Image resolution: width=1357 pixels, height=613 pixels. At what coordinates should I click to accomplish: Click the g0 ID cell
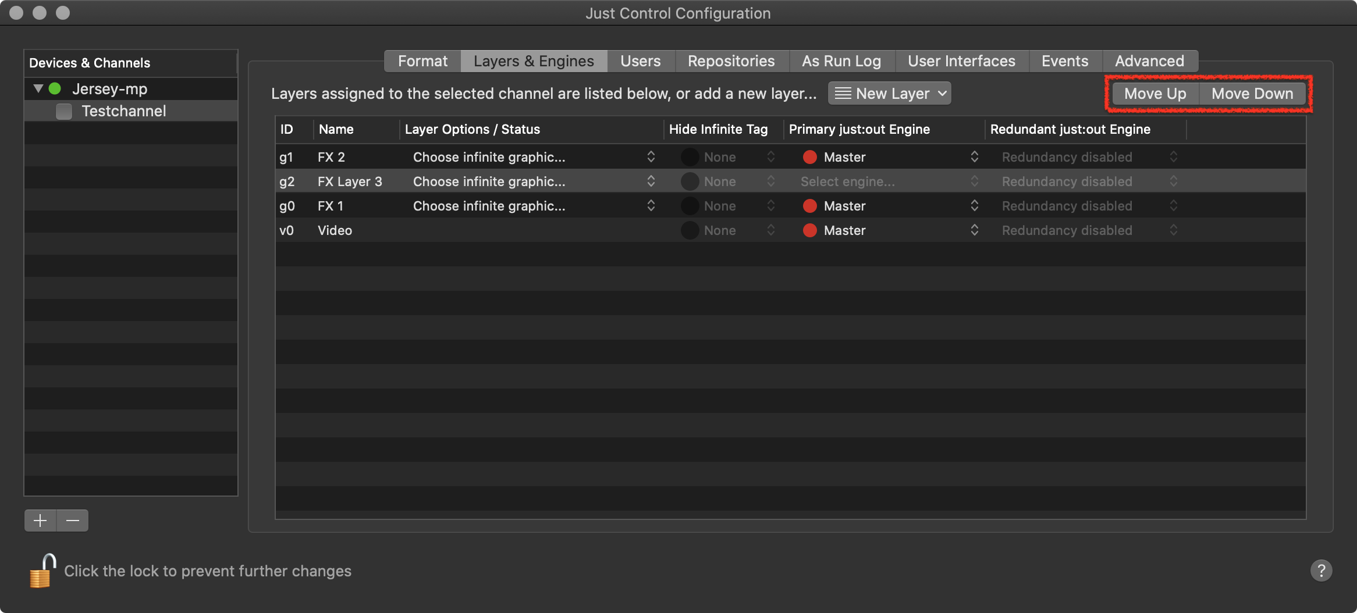(x=287, y=206)
